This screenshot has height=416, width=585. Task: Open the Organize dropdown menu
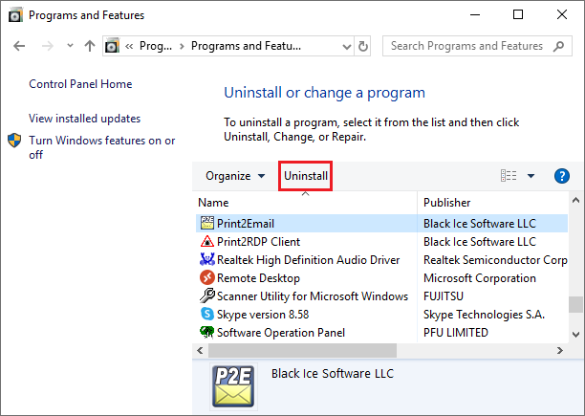[x=235, y=176]
